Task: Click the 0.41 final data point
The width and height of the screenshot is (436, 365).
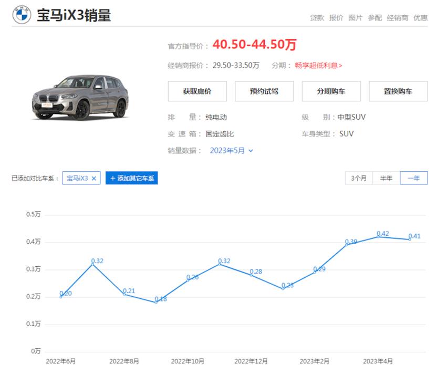Action: point(410,239)
